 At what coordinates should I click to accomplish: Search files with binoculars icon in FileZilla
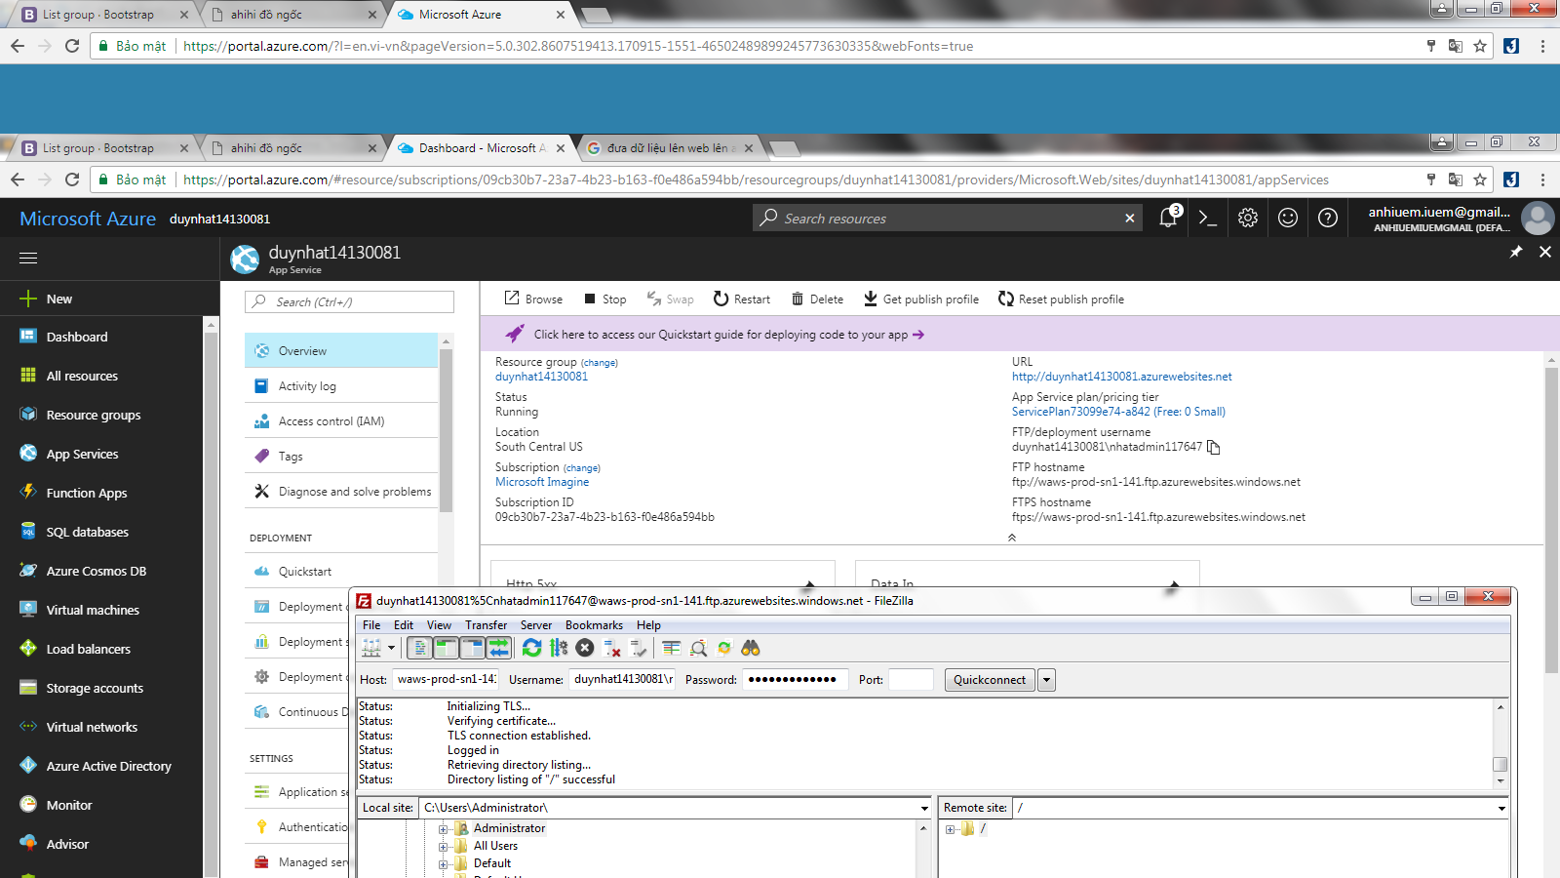751,648
